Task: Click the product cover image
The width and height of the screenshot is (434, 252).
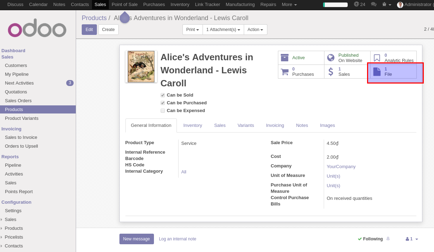Action: click(x=141, y=67)
